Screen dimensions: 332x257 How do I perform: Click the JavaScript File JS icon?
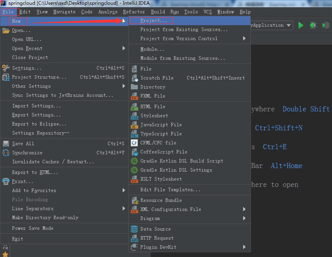(134, 125)
